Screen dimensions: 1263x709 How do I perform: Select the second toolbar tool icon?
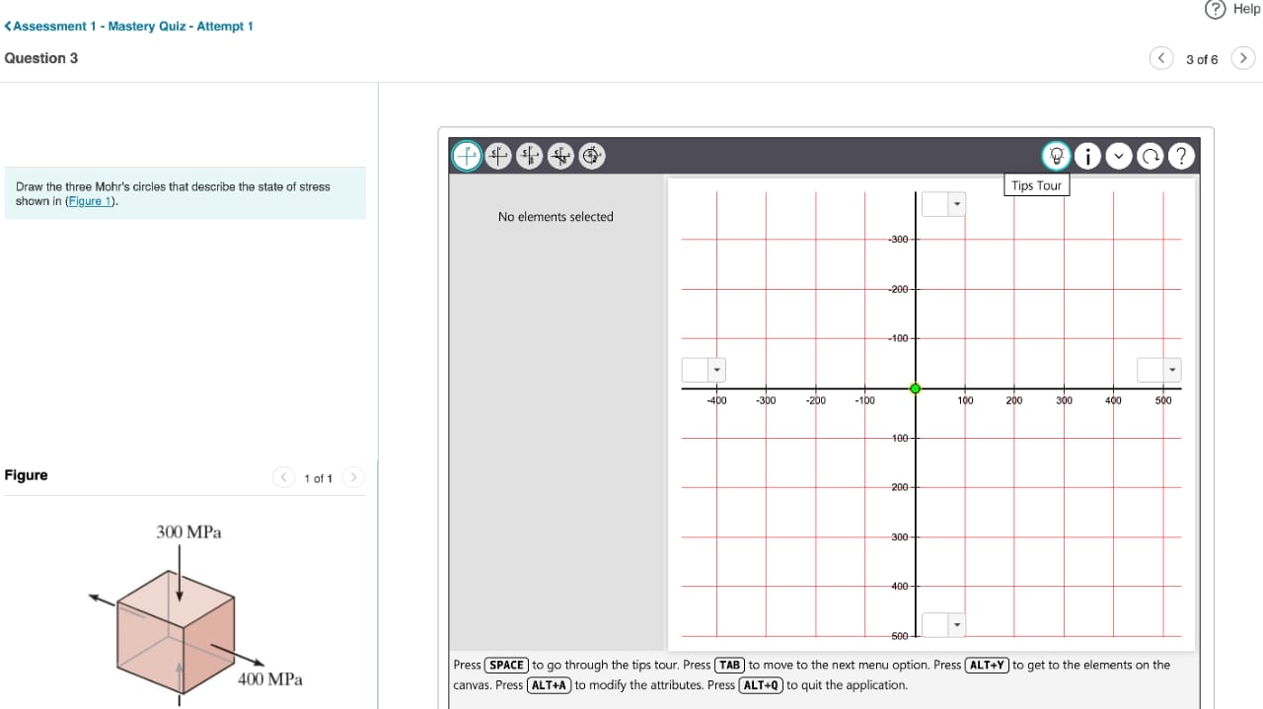click(498, 156)
